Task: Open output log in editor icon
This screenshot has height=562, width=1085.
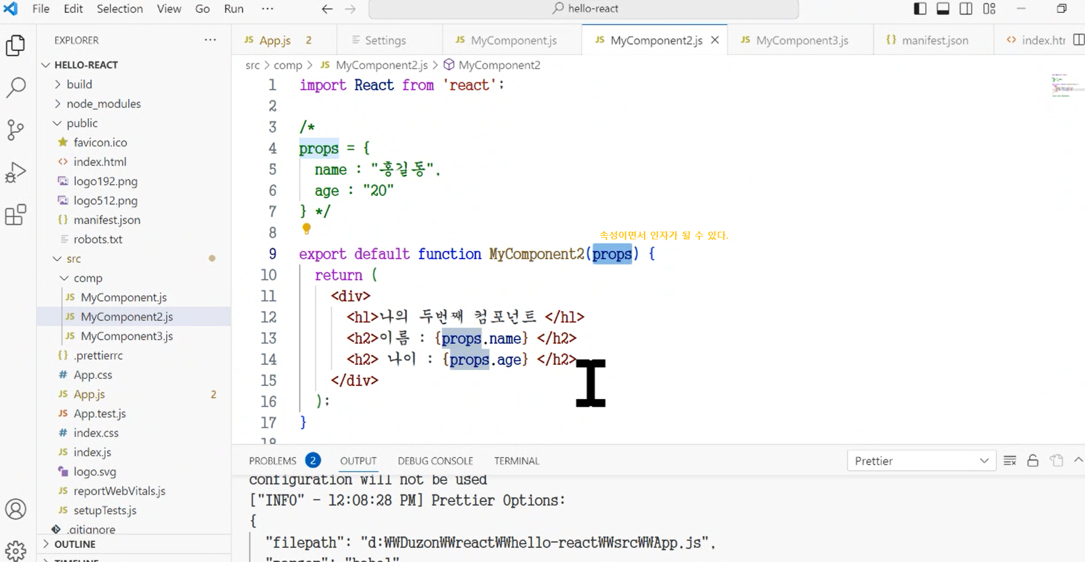Action: (1056, 461)
